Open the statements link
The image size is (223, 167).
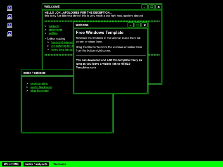(55, 30)
